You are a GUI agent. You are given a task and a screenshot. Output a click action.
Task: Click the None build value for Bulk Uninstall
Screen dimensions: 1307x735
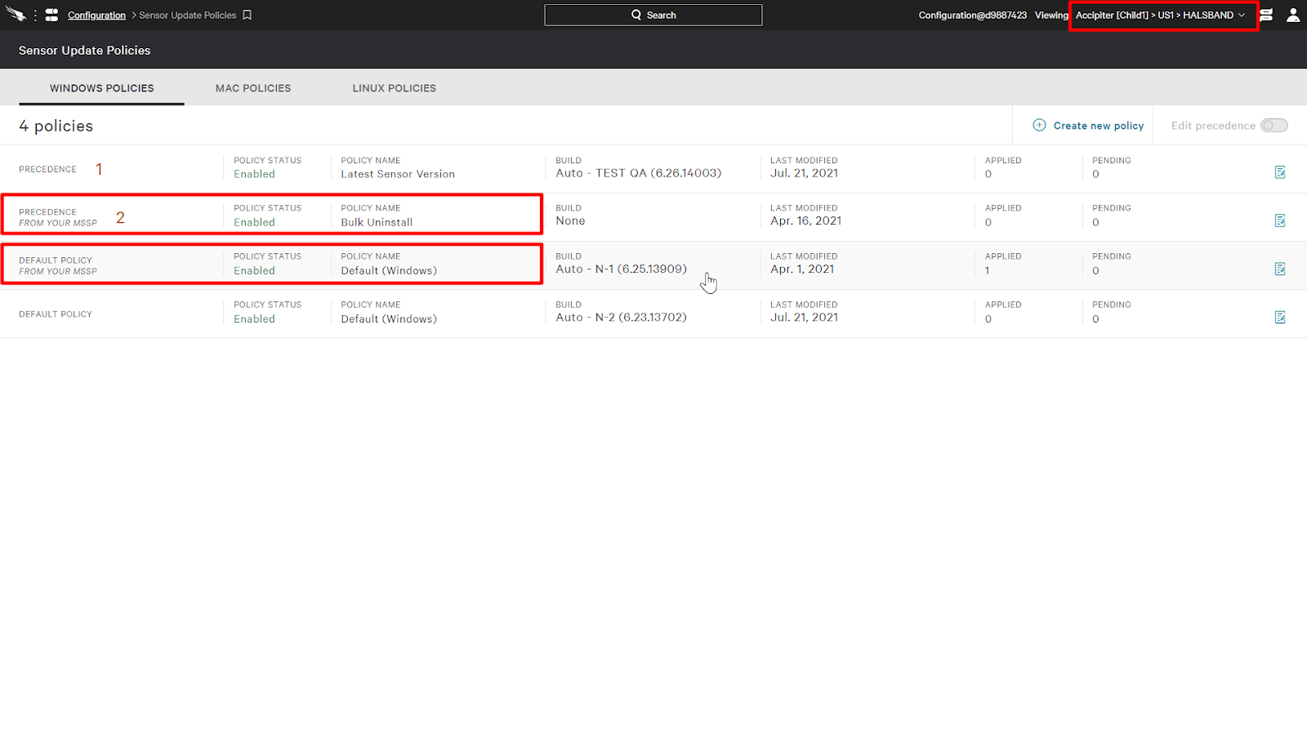pos(570,220)
